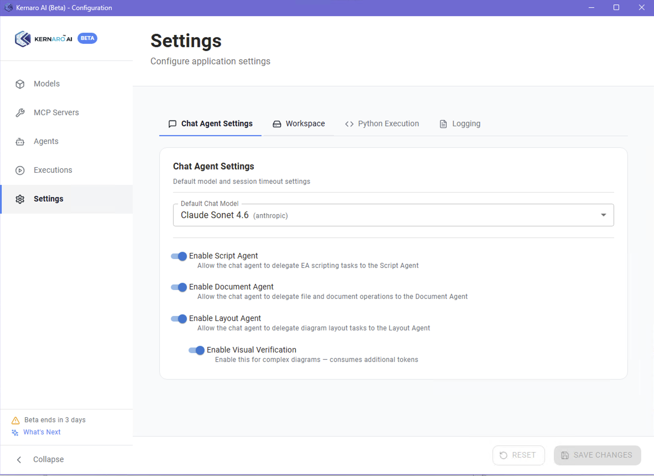Image resolution: width=654 pixels, height=476 pixels.
Task: Switch to the Logging tab
Action: click(460, 124)
